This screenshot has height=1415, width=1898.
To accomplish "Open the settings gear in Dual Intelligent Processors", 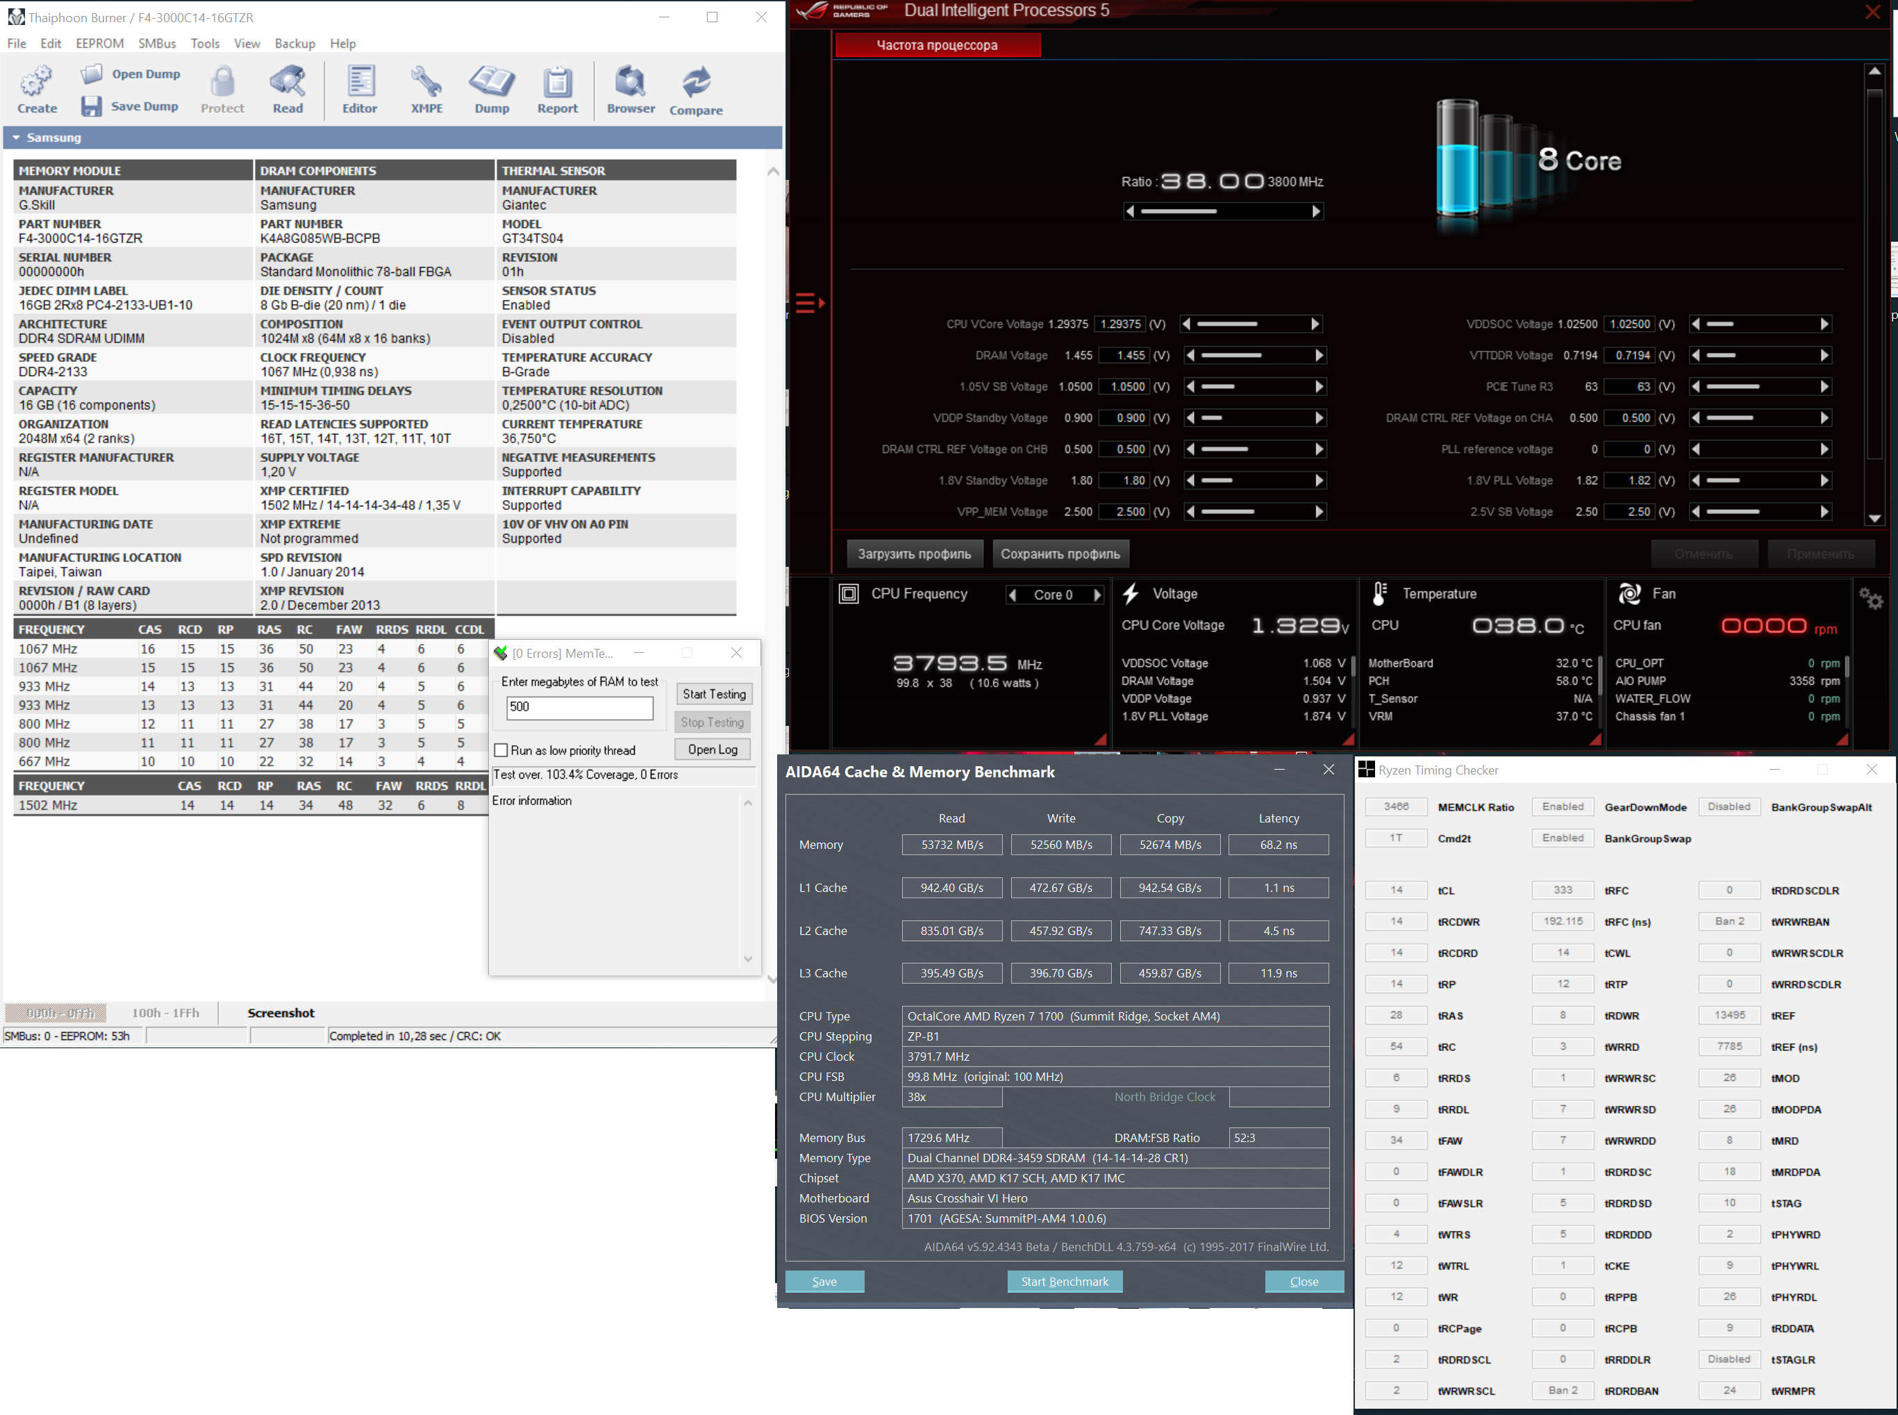I will click(x=1871, y=599).
